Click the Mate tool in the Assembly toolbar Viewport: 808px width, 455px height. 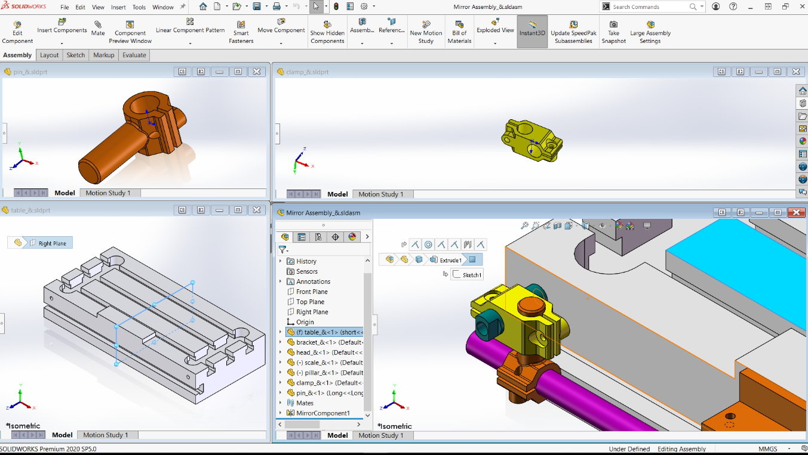pyautogui.click(x=98, y=28)
